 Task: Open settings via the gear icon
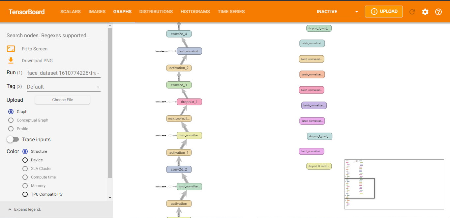[425, 12]
